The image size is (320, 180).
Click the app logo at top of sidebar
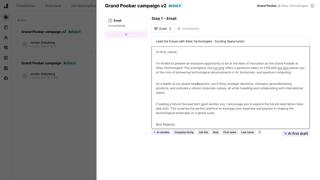(x=5, y=5)
